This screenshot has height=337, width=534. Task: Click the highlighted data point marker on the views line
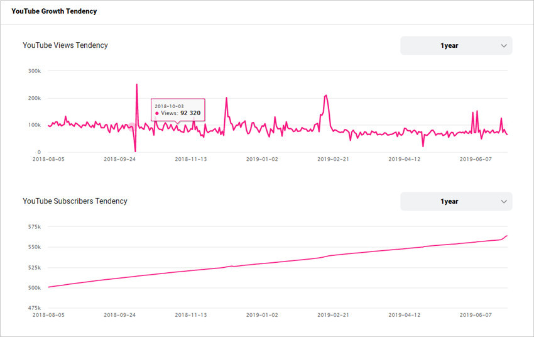132,128
